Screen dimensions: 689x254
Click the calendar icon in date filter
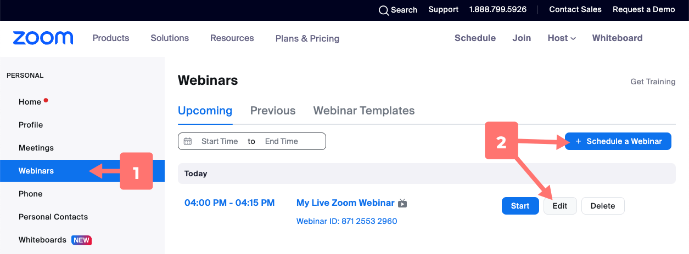tap(188, 141)
